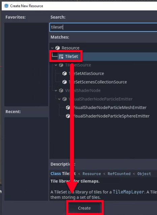Open the TileMapLayer link in description
Screen dimensions: 157x215
tap(128, 192)
